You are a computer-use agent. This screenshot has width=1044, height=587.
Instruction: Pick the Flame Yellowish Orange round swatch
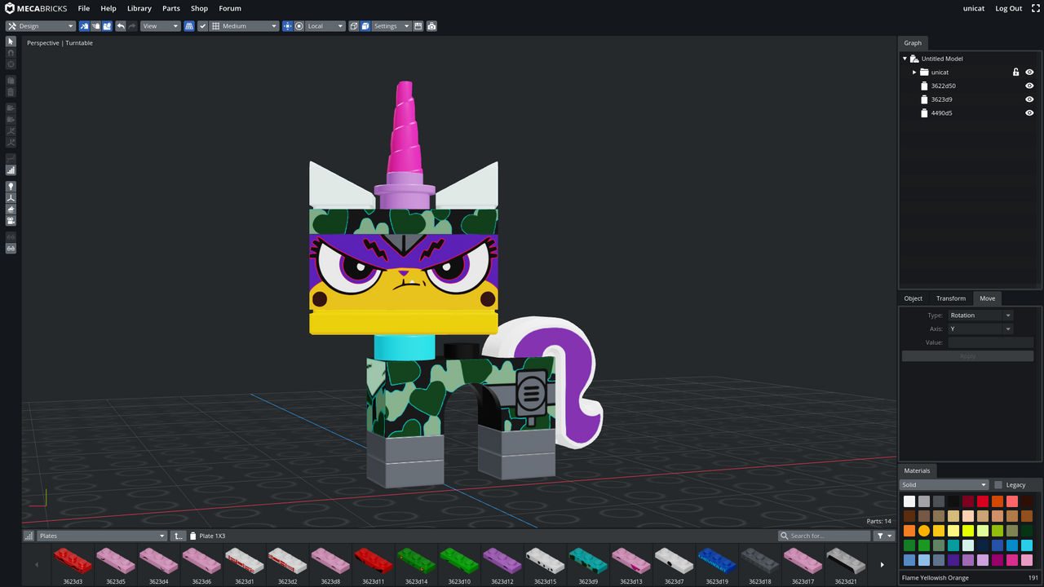coord(924,531)
